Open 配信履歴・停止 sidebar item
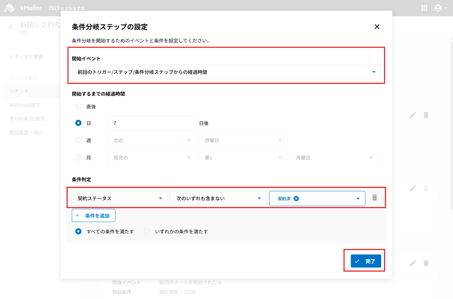The height and width of the screenshot is (299, 453). click(x=26, y=133)
